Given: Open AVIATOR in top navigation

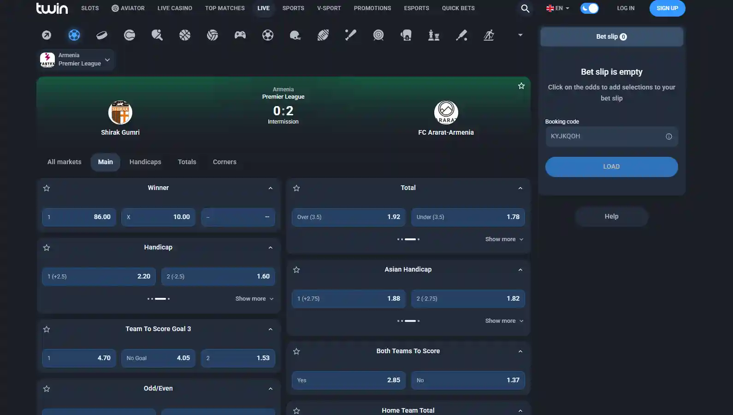Looking at the screenshot, I should pos(128,8).
